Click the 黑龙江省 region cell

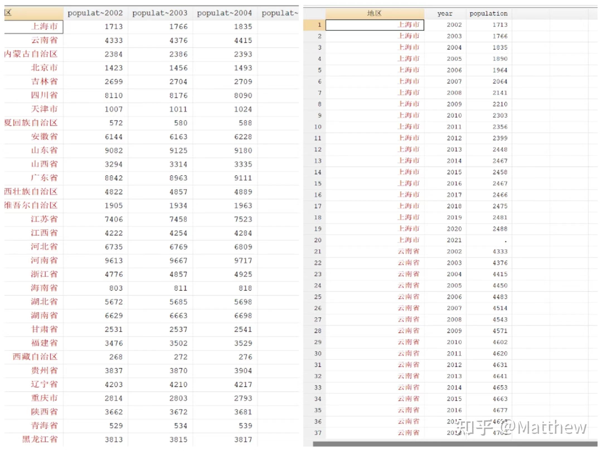tap(40, 439)
